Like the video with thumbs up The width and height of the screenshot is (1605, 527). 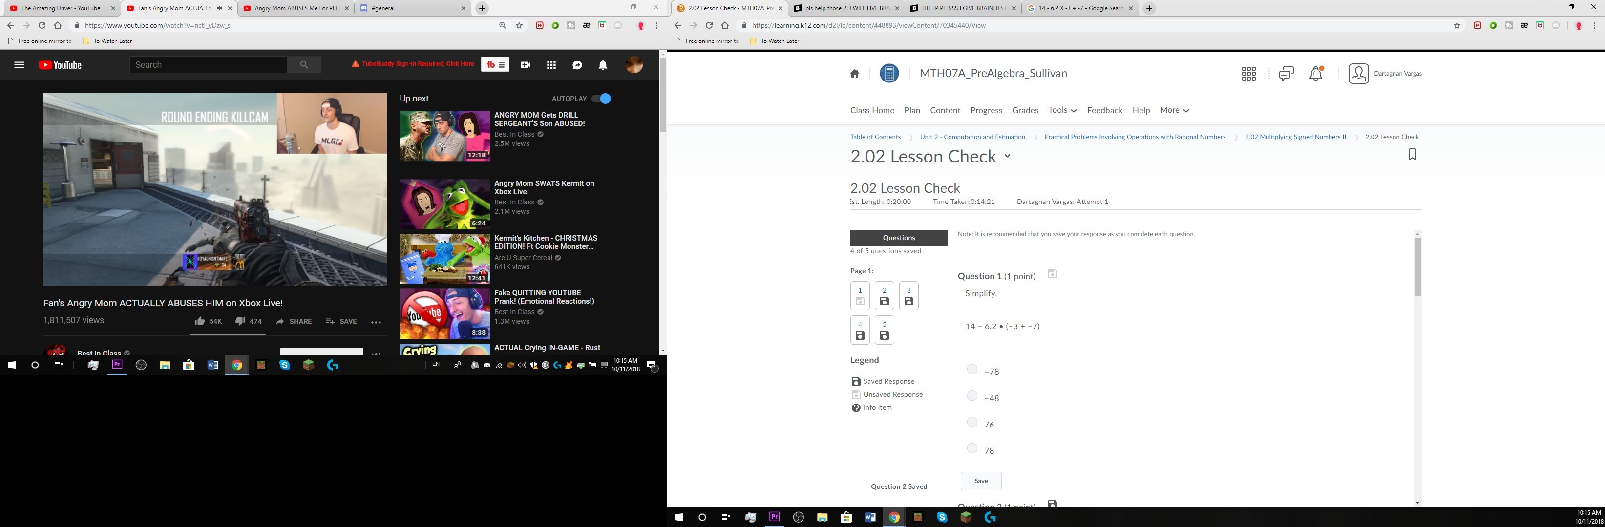(199, 321)
